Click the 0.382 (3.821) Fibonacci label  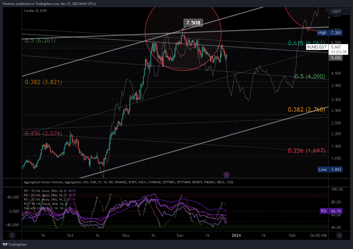pos(44,82)
